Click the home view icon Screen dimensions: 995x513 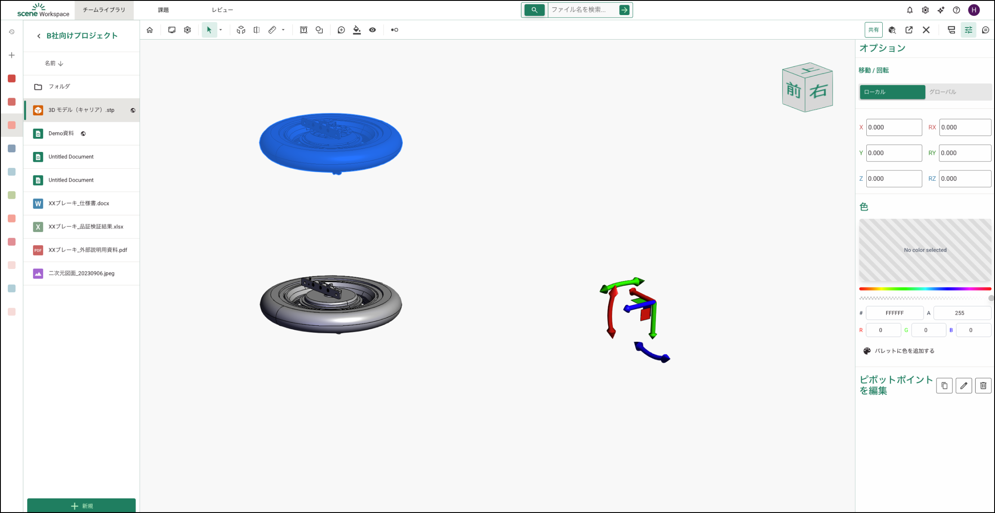pyautogui.click(x=150, y=30)
